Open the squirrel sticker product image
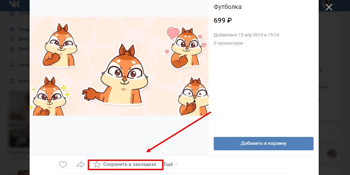 click(121, 66)
